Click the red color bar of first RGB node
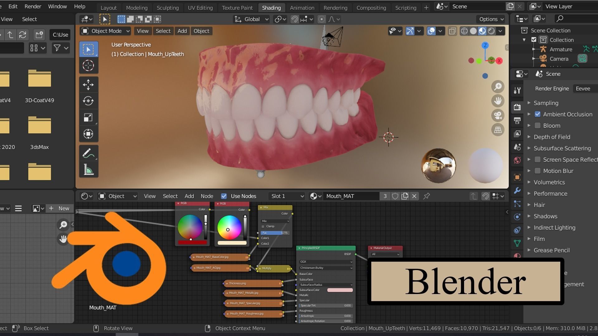598x336 pixels. (x=192, y=243)
